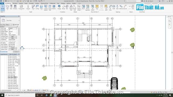
Task: Click the Edit Type button
Action: pyautogui.click(x=16, y=25)
